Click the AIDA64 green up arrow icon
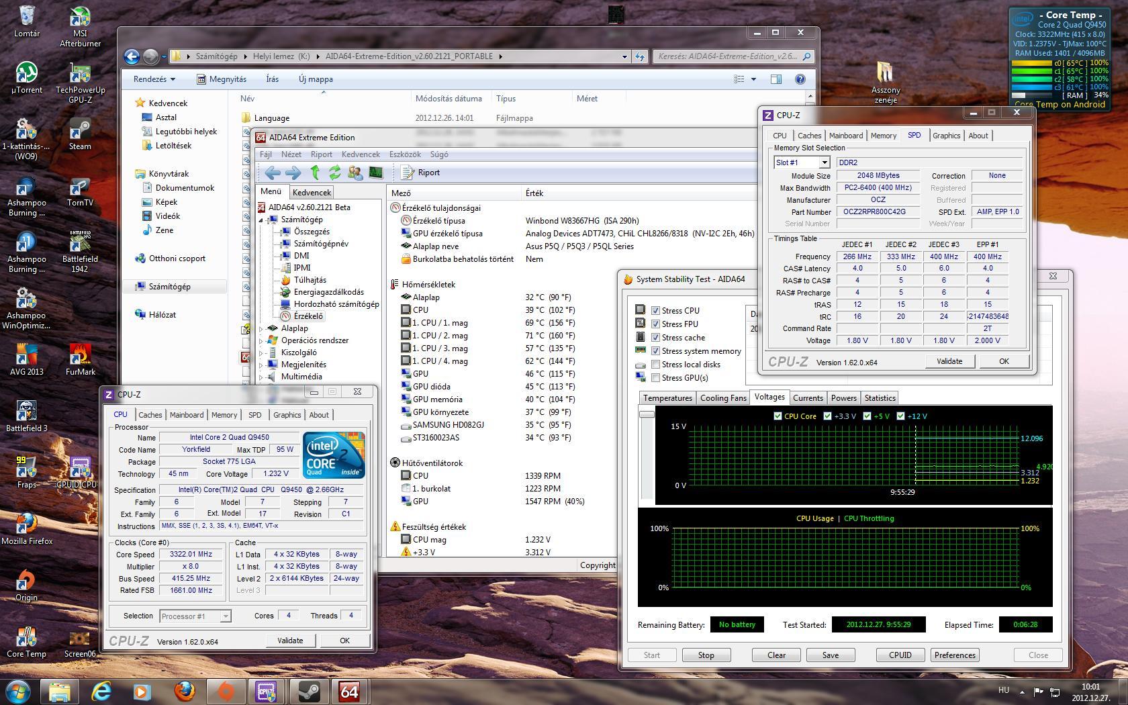Screen dimensions: 1128x705 [x=314, y=173]
